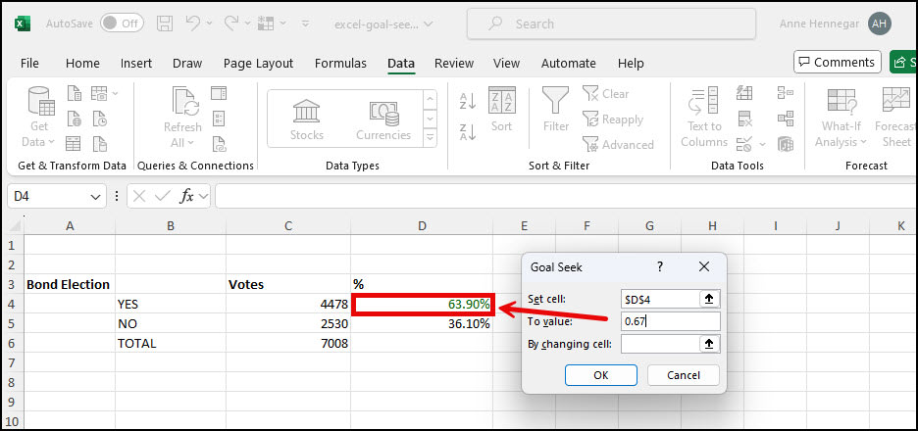Click the Forecast Sheet icon
This screenshot has height=431, width=918.
point(895,116)
